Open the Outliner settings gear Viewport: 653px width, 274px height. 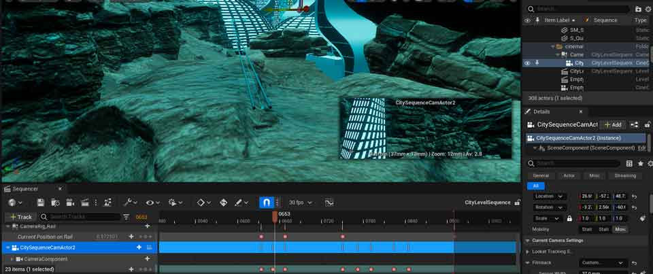click(x=648, y=9)
